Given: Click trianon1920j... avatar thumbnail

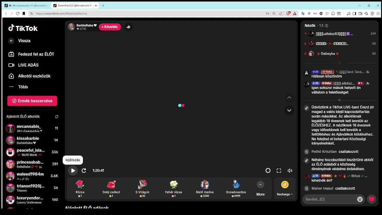Looking at the screenshot, I should (10, 188).
